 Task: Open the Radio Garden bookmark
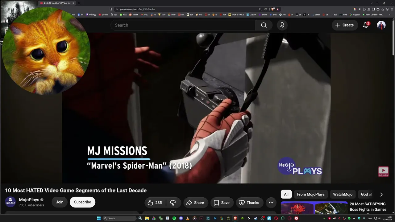pyautogui.click(x=373, y=14)
